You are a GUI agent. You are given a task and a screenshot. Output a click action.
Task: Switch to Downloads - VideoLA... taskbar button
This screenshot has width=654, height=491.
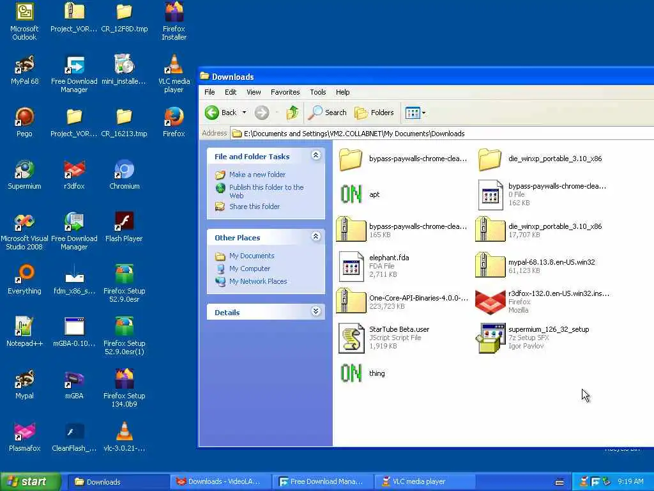point(220,482)
